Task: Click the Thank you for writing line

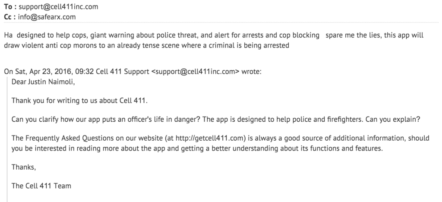Action: 79,101
